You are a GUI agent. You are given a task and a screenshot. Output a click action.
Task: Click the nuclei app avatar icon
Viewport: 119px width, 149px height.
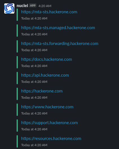pyautogui.click(x=9, y=8)
